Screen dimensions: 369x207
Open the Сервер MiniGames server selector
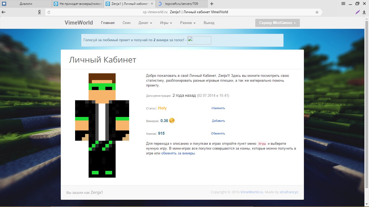coord(277,23)
